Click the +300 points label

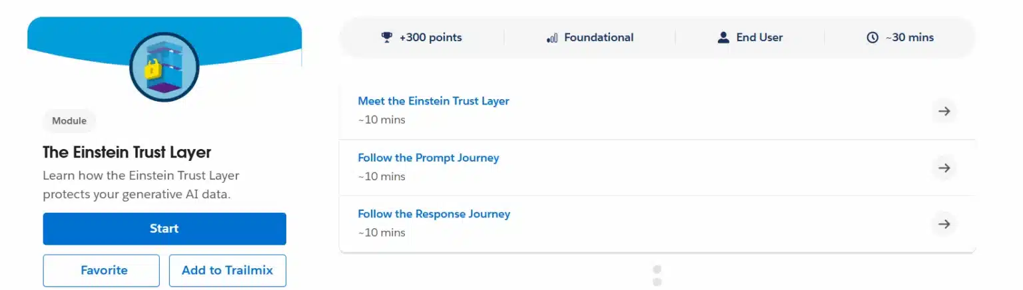[430, 37]
